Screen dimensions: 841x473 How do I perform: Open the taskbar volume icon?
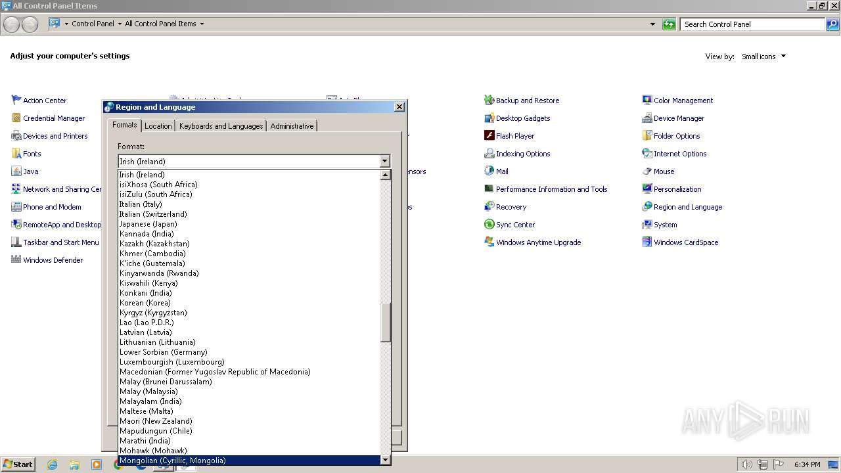[x=747, y=464]
